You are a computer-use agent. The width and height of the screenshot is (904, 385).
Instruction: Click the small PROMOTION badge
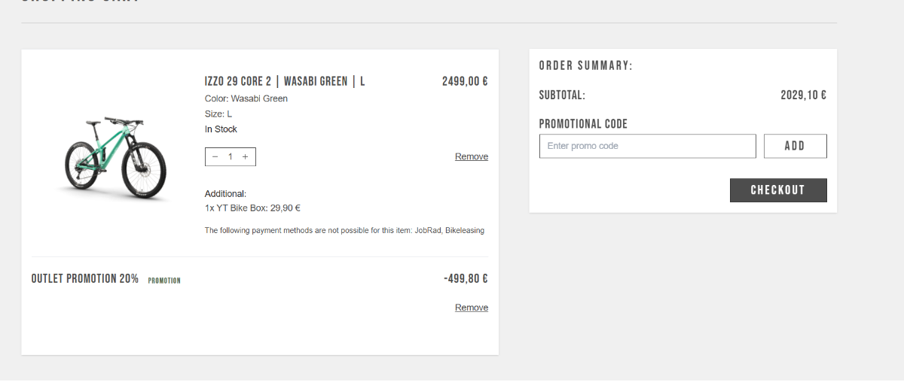(164, 280)
